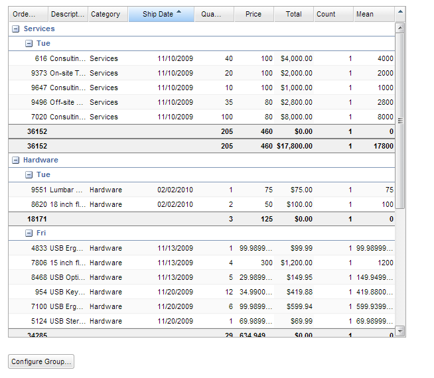Click the Configure Group button
Image resolution: width=434 pixels, height=378 pixels.
tap(40, 361)
